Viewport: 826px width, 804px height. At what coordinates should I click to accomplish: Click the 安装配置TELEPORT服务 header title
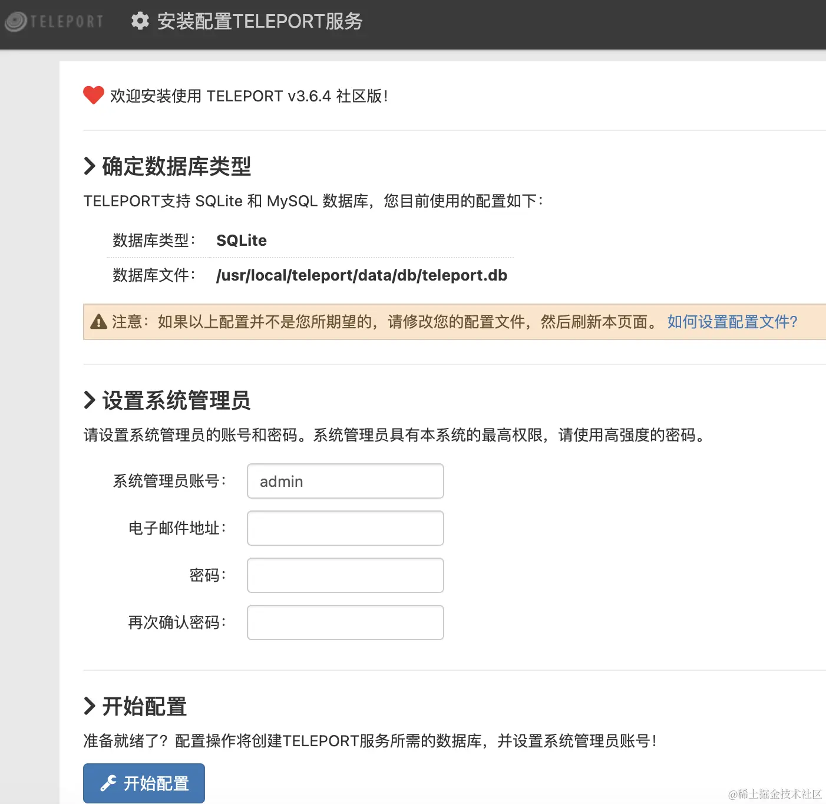pyautogui.click(x=260, y=21)
